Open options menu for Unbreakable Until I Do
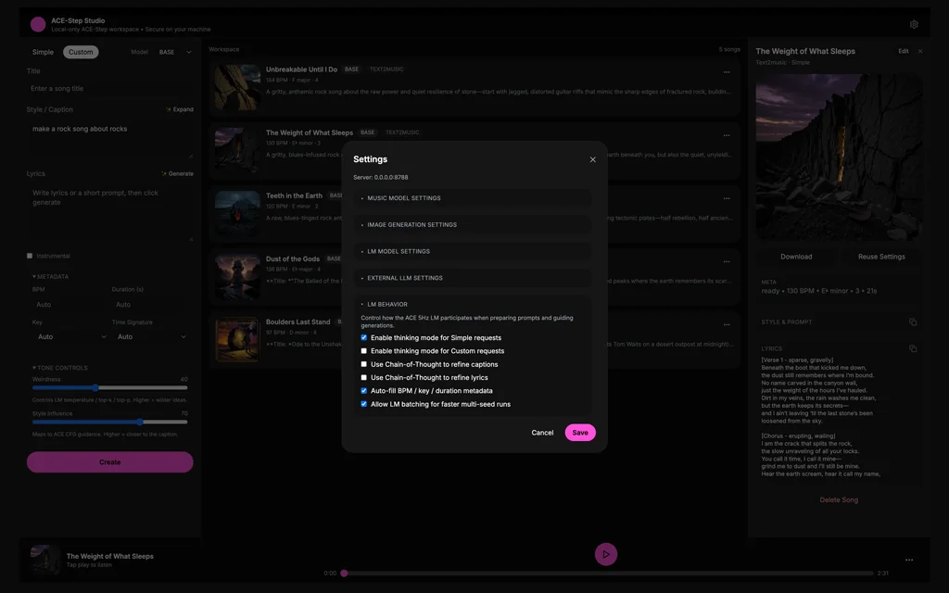Screen dimensions: 949x593 [x=727, y=72]
